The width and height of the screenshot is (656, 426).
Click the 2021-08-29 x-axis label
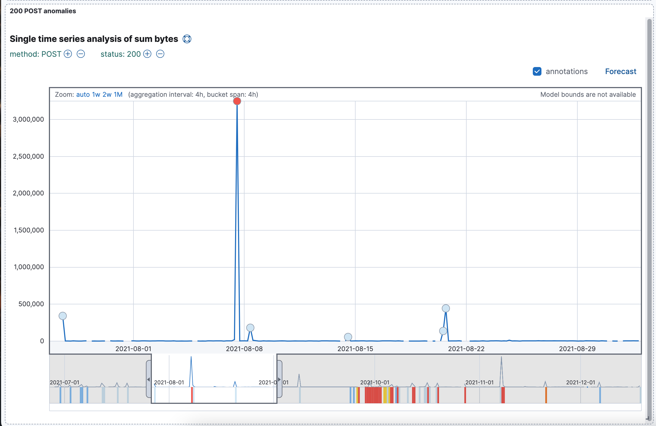(577, 349)
